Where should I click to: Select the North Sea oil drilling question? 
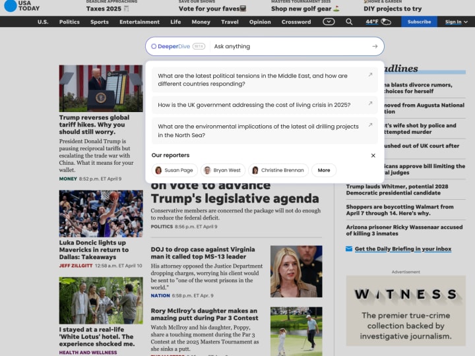click(x=265, y=131)
